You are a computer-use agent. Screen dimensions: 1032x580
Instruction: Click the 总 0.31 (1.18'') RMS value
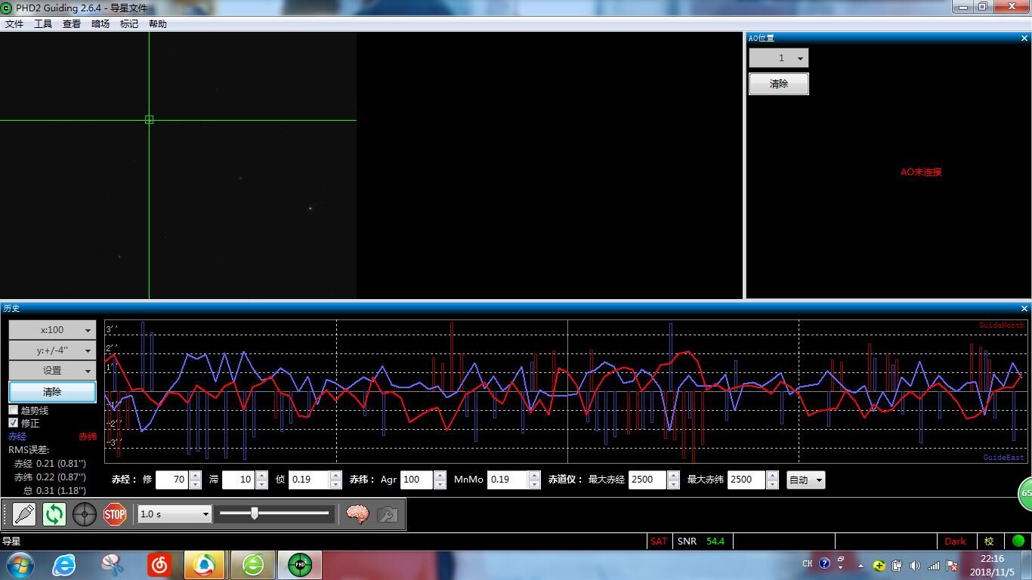pyautogui.click(x=54, y=491)
